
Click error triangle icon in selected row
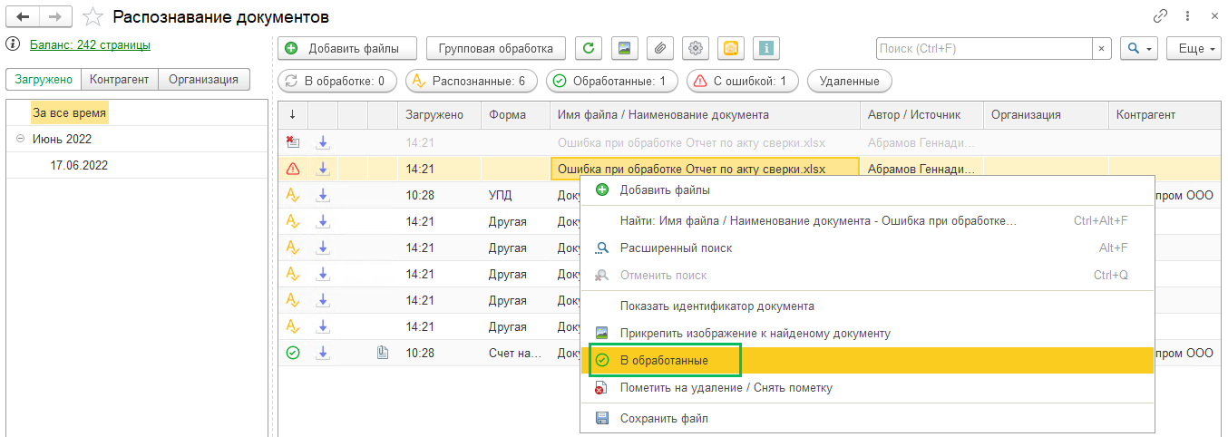coord(292,169)
